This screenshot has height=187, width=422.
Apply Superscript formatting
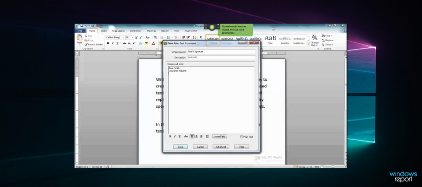(x=134, y=43)
